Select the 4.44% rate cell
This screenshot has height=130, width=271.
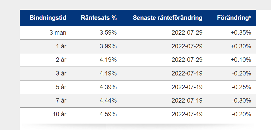[108, 100]
